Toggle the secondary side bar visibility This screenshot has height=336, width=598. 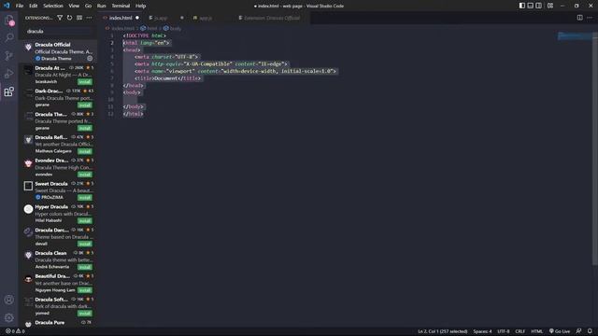coord(538,6)
